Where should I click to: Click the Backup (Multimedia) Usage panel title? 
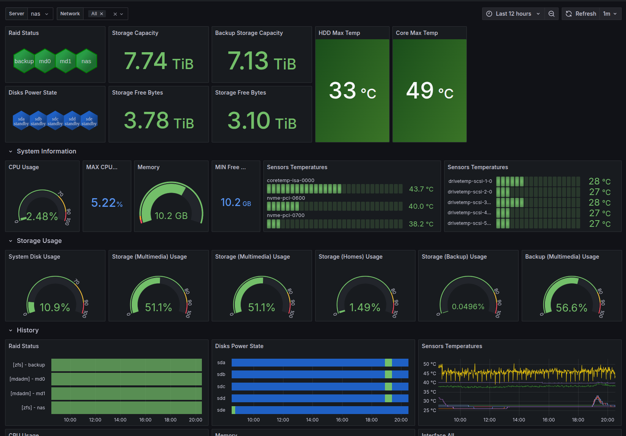(562, 257)
